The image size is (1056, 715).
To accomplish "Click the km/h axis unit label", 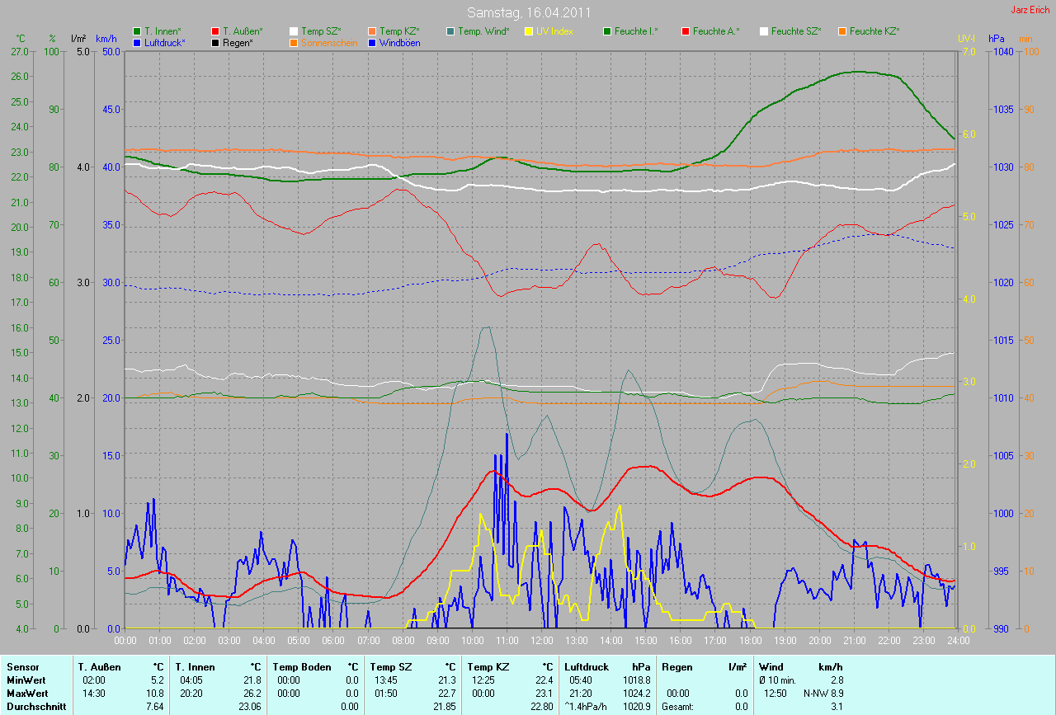I will [x=106, y=39].
